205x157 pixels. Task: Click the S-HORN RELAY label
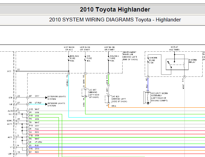tap(193, 61)
